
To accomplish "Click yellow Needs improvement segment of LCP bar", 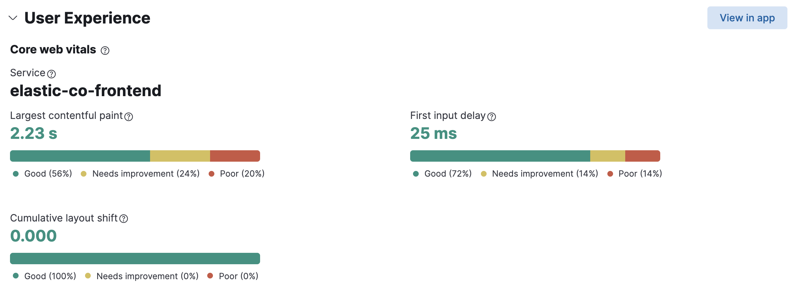I will click(180, 156).
